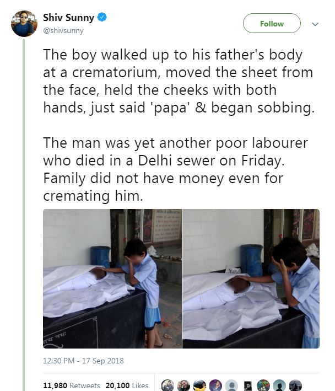Click the blue verified badge
The width and height of the screenshot is (335, 391).
click(x=102, y=18)
